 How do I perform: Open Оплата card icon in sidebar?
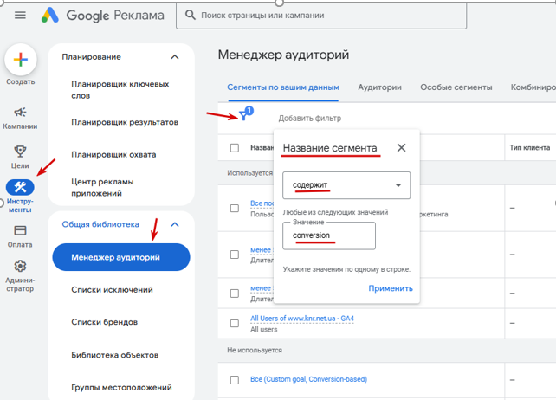pyautogui.click(x=20, y=230)
